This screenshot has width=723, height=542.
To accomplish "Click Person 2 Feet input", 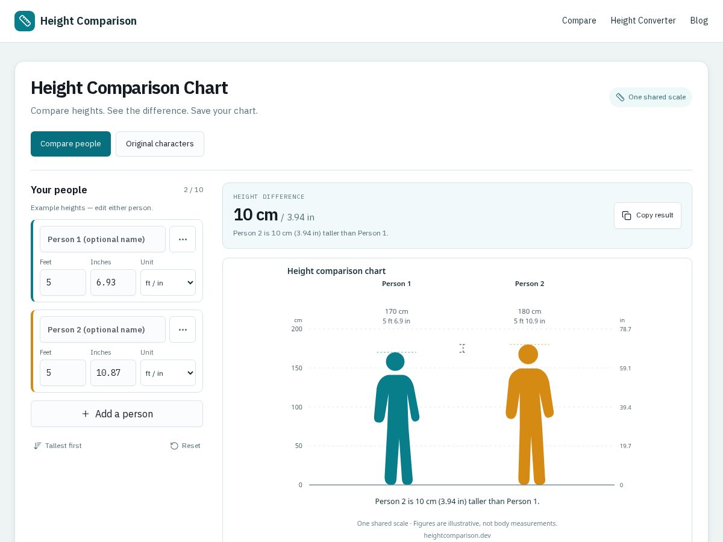I will (63, 373).
